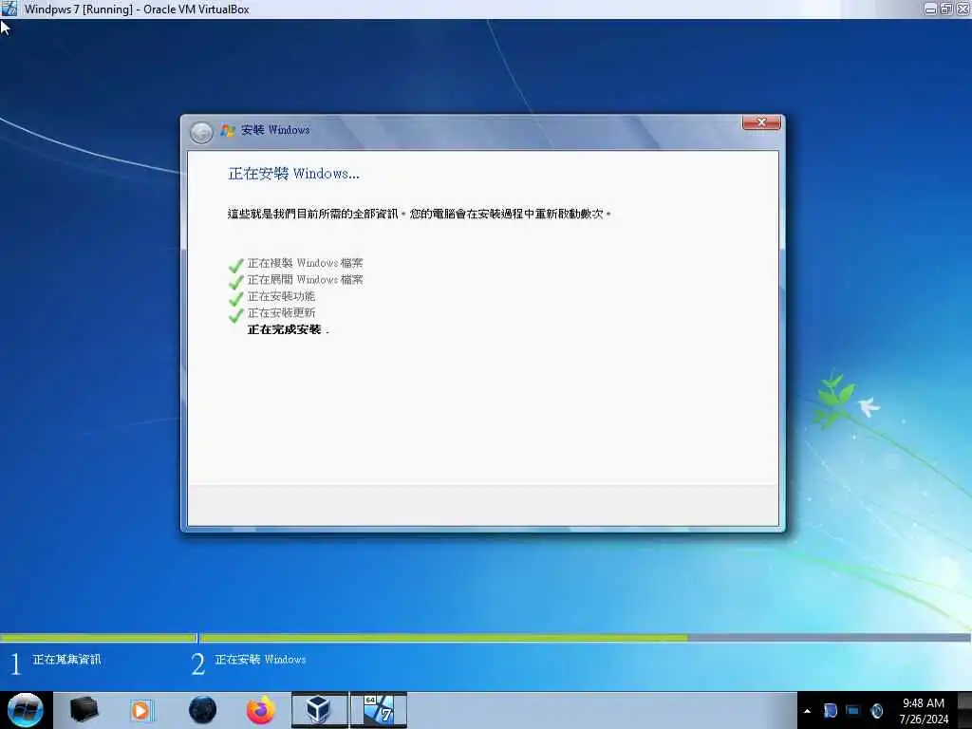This screenshot has height=729, width=972.
Task: Launch the media player taskbar icon
Action: [142, 710]
